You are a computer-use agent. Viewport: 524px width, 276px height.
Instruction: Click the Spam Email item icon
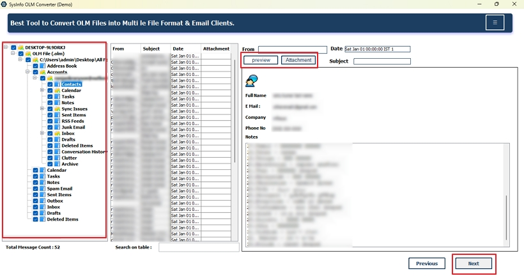point(43,188)
